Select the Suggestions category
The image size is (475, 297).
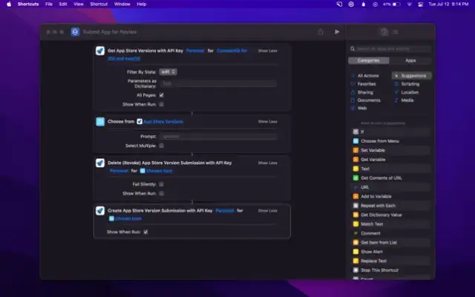tap(411, 76)
